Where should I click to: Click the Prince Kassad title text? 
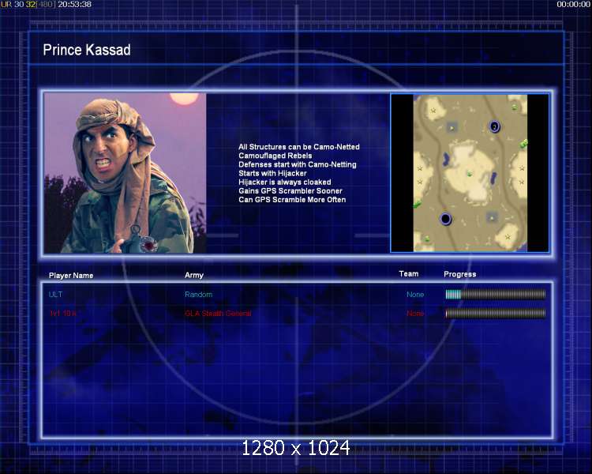click(x=87, y=50)
